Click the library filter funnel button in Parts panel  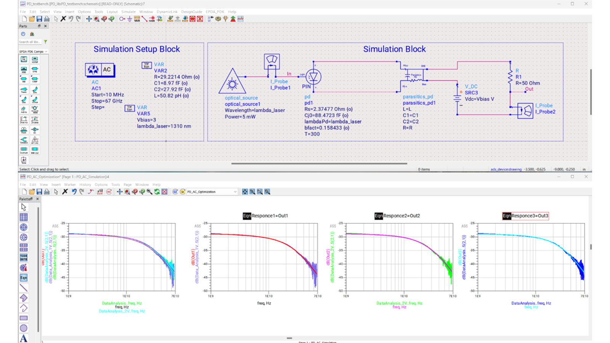(46, 42)
